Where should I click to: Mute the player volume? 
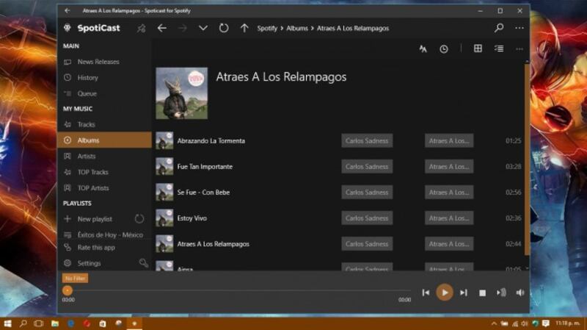click(520, 293)
